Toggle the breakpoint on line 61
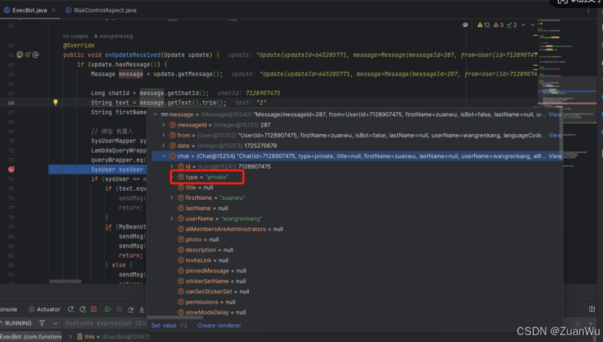Viewport: 603px width, 342px height. coord(20,55)
